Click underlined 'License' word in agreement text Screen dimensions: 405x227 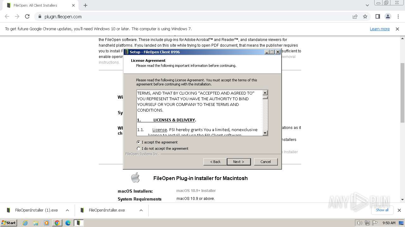point(159,130)
